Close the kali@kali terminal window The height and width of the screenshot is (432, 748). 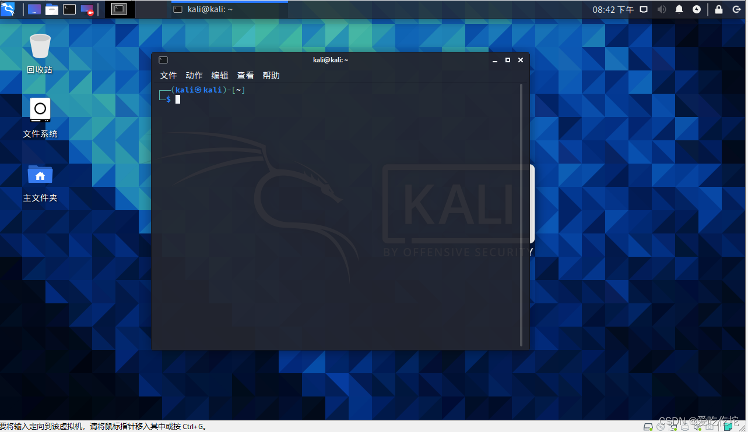coord(521,60)
